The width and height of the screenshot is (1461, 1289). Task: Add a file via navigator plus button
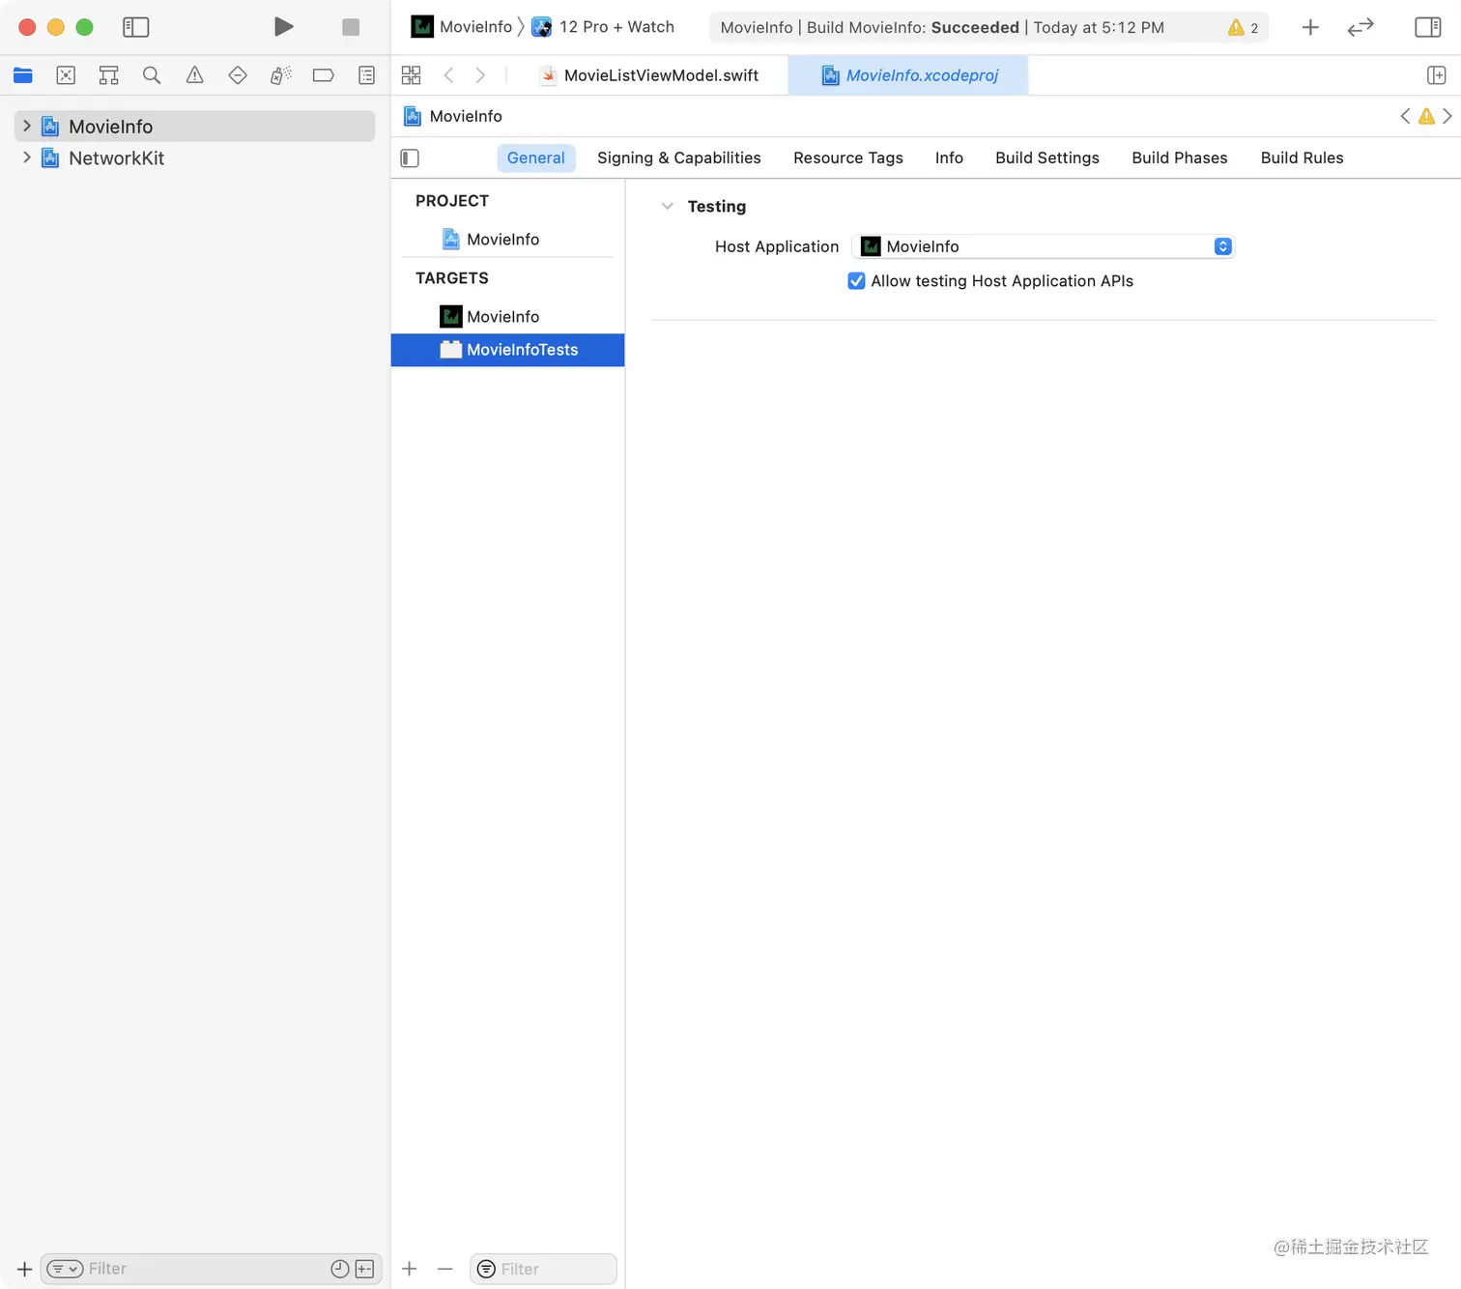pos(24,1269)
